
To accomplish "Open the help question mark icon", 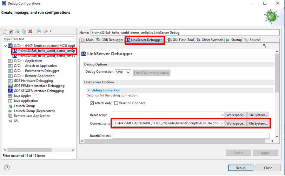I will coord(7,168).
